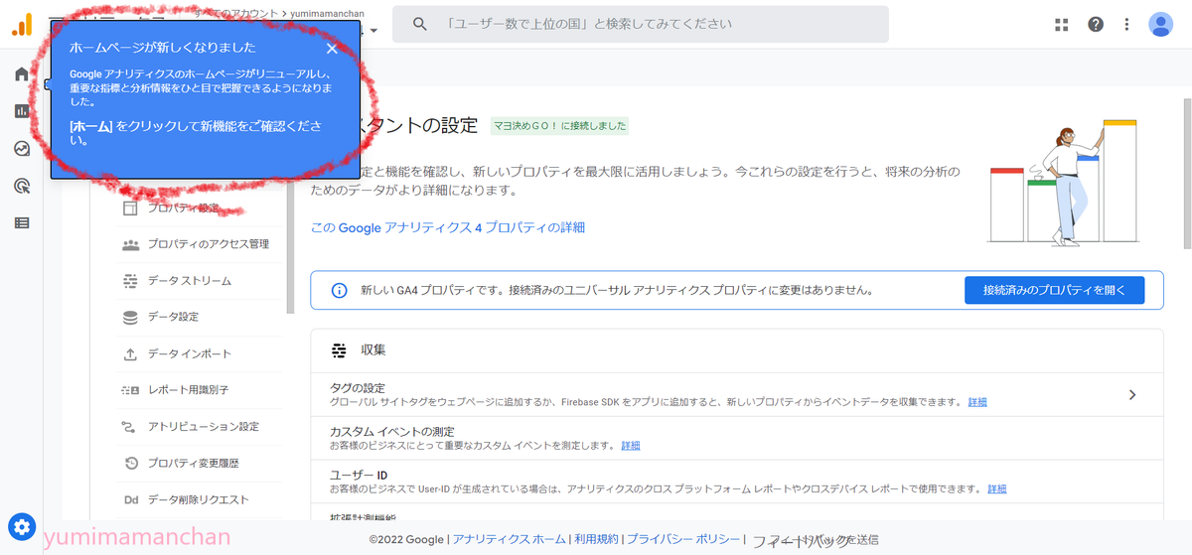Click the ユーザー ID row title

click(x=359, y=476)
